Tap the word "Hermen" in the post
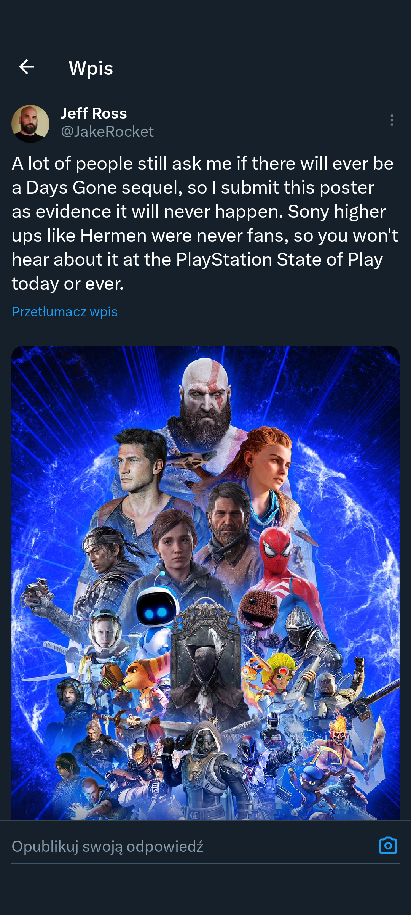Screen dimensions: 411x915 point(113,236)
